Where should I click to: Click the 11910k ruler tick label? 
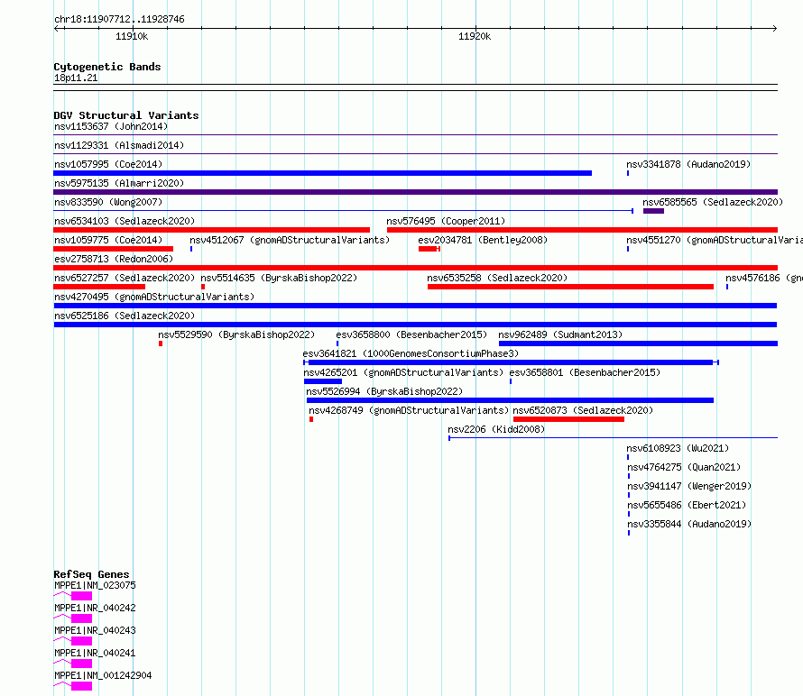[132, 36]
